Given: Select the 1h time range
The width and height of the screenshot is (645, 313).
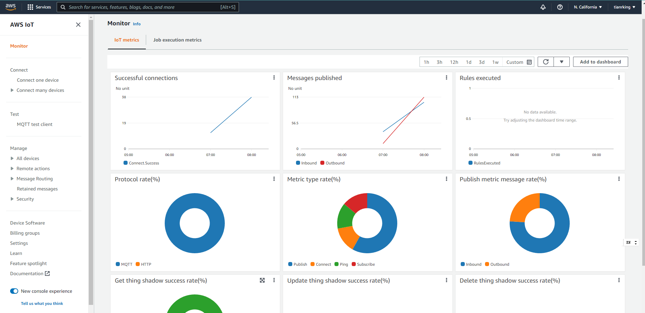Looking at the screenshot, I should (x=426, y=62).
